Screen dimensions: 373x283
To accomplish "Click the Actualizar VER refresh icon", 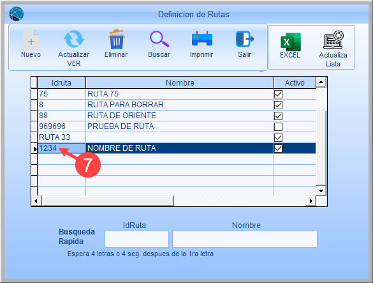I will (x=74, y=39).
